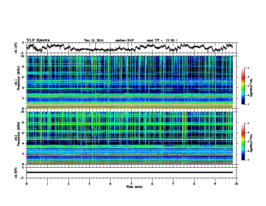Image resolution: width=266 pixels, height=206 pixels.
Task: Click time axis tick label '5'
Action: point(131,184)
